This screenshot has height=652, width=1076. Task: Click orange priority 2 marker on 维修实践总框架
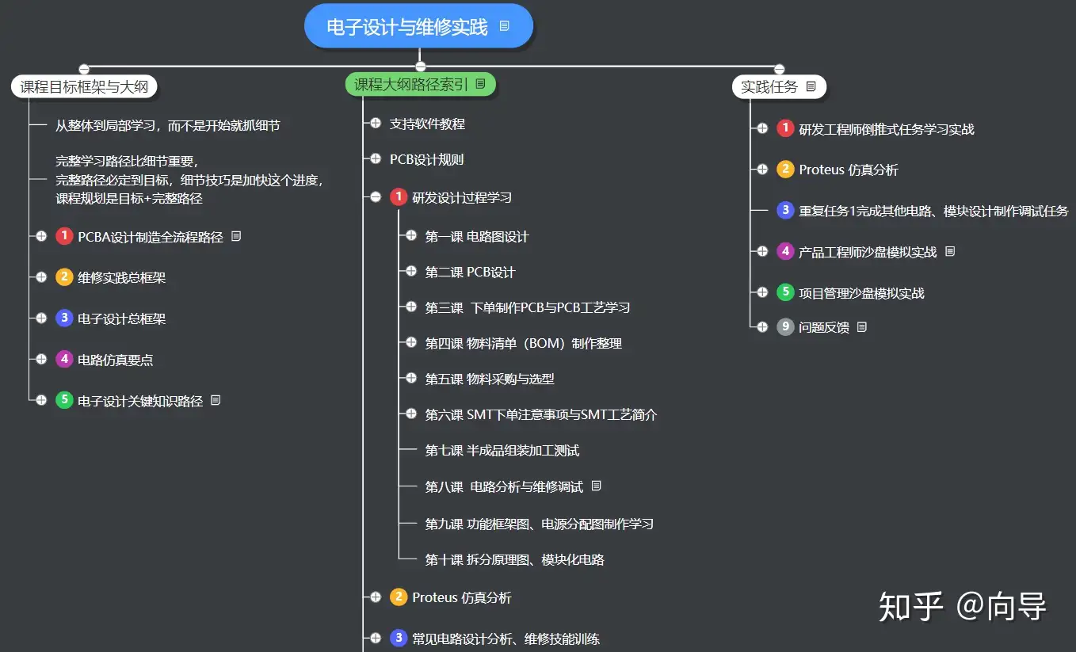(64, 277)
